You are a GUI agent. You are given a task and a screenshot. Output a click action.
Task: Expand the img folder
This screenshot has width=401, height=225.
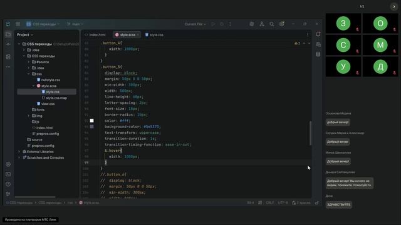[29, 116]
